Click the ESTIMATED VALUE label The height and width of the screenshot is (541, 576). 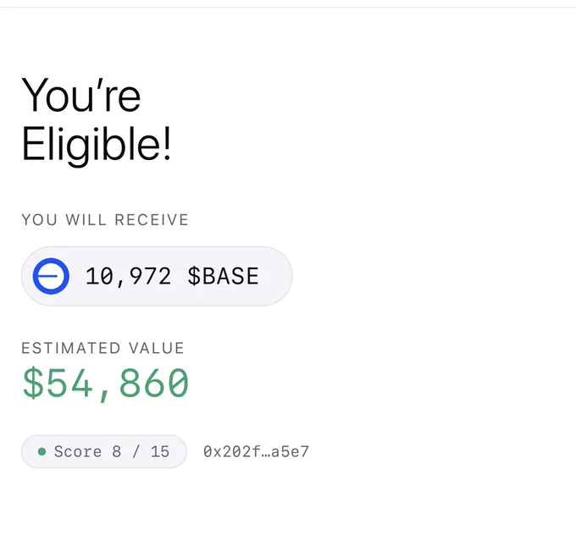click(102, 348)
